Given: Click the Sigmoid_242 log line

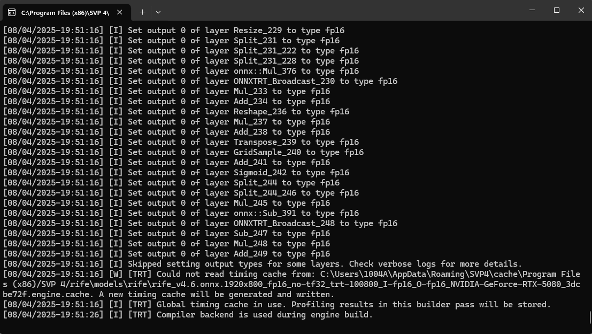Looking at the screenshot, I should point(176,173).
